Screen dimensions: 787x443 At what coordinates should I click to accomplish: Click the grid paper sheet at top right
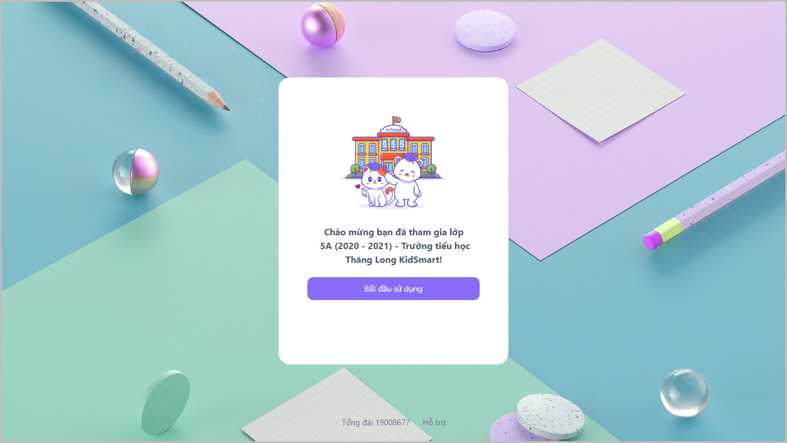(600, 91)
